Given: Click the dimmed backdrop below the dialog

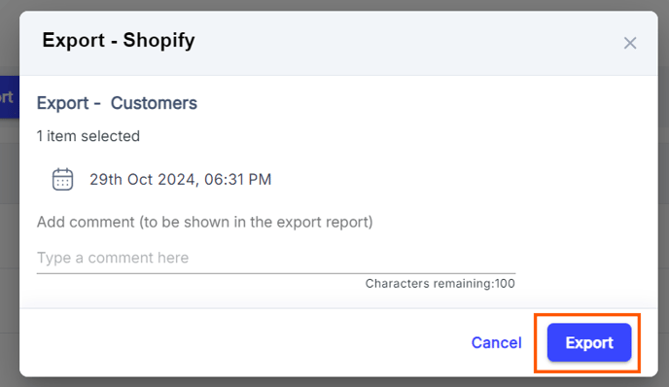Looking at the screenshot, I should tap(334, 382).
